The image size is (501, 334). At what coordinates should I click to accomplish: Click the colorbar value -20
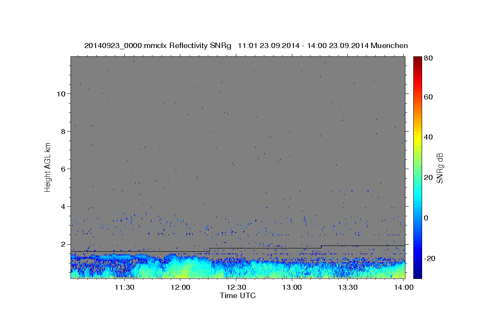pos(429,258)
